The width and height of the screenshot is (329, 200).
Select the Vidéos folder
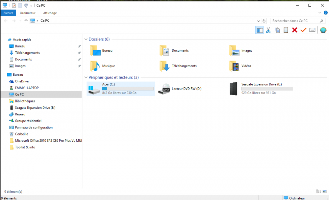tap(240, 66)
